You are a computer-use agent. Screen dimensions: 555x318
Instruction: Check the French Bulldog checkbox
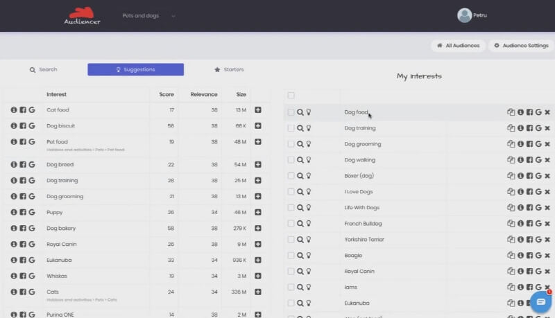[x=291, y=223]
